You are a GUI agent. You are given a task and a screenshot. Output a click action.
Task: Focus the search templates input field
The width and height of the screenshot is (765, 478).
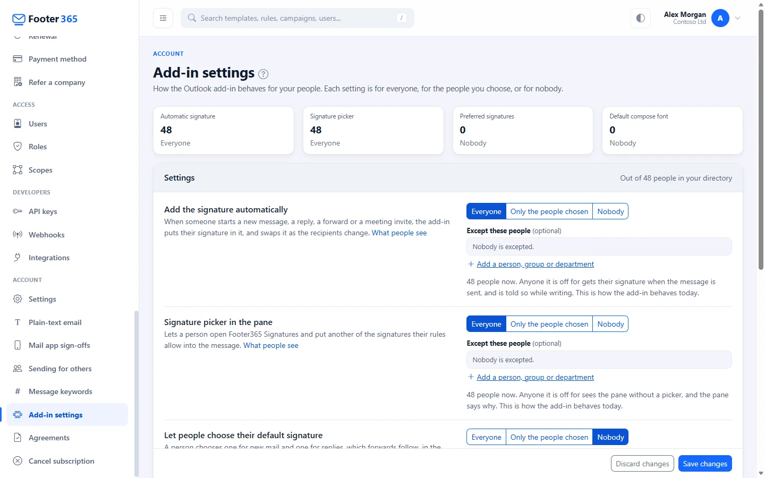pos(297,18)
